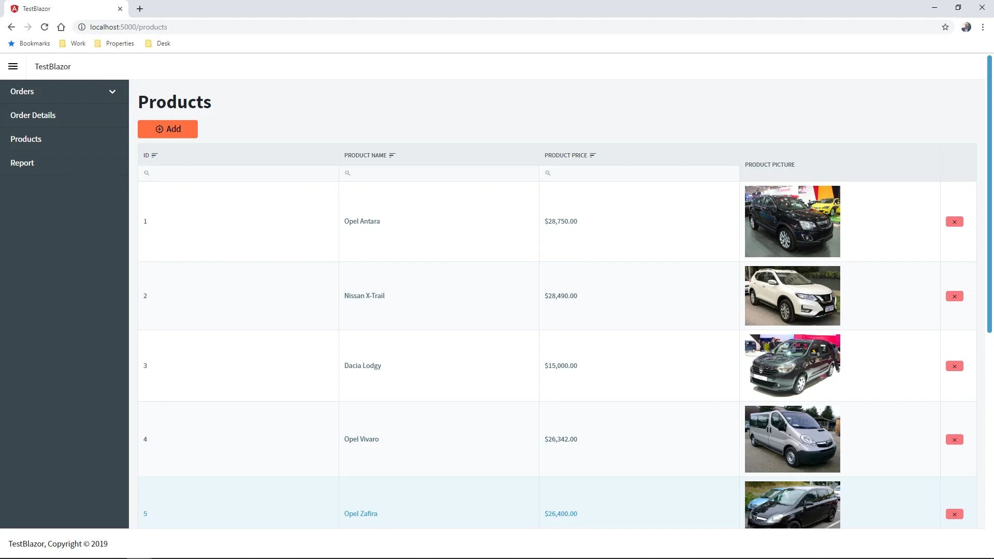Delete the Opel Antara entry
This screenshot has width=994, height=559.
[x=955, y=221]
